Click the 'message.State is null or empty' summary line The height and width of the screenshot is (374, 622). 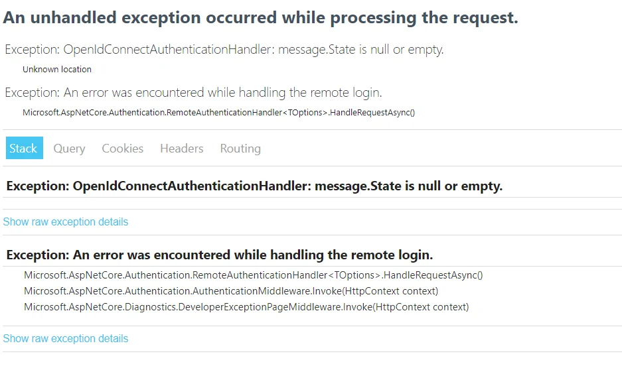pos(224,50)
